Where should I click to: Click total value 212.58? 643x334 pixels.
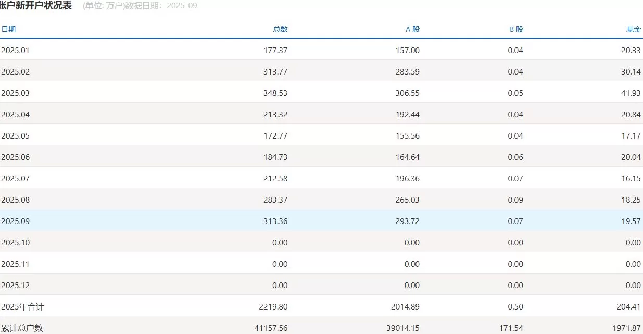click(275, 179)
